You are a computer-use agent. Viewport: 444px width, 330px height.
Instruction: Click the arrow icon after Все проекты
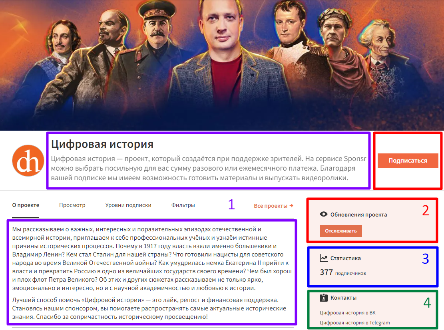pyautogui.click(x=291, y=206)
